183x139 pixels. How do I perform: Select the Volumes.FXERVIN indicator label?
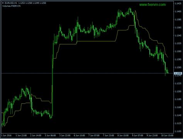(x=11, y=6)
